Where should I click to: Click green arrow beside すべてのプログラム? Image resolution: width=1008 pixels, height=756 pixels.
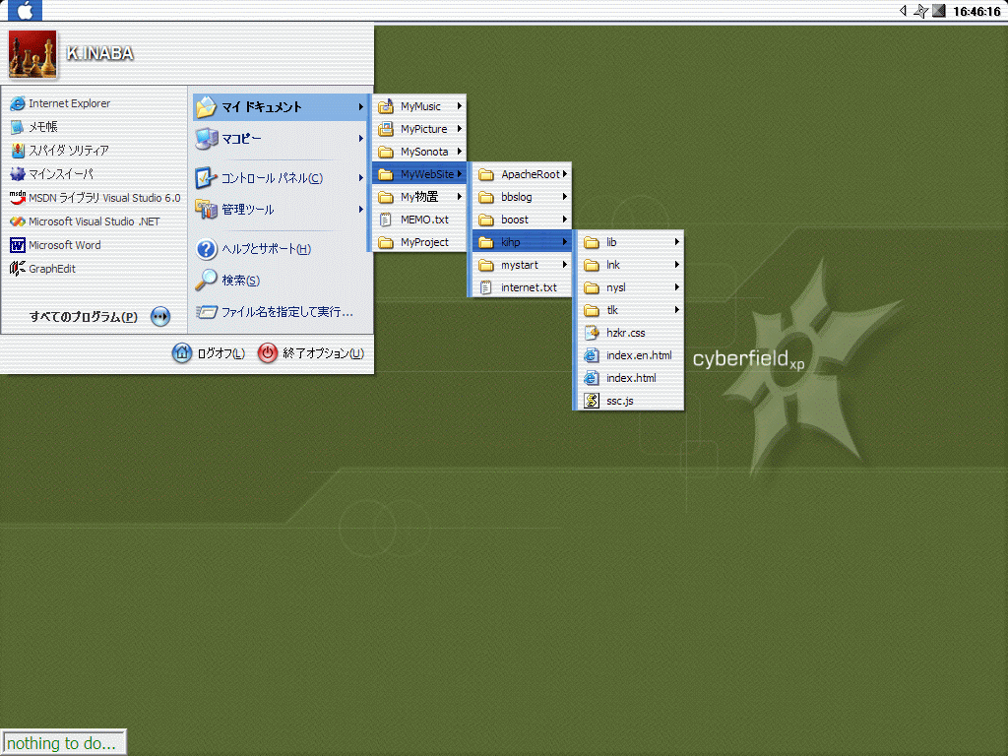(160, 317)
